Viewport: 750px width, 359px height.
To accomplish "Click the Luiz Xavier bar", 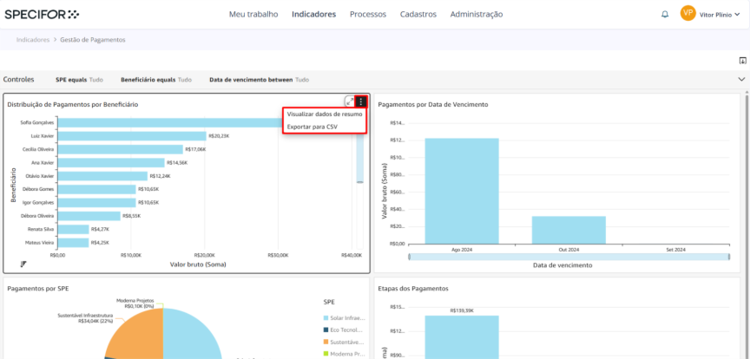I will pos(132,136).
